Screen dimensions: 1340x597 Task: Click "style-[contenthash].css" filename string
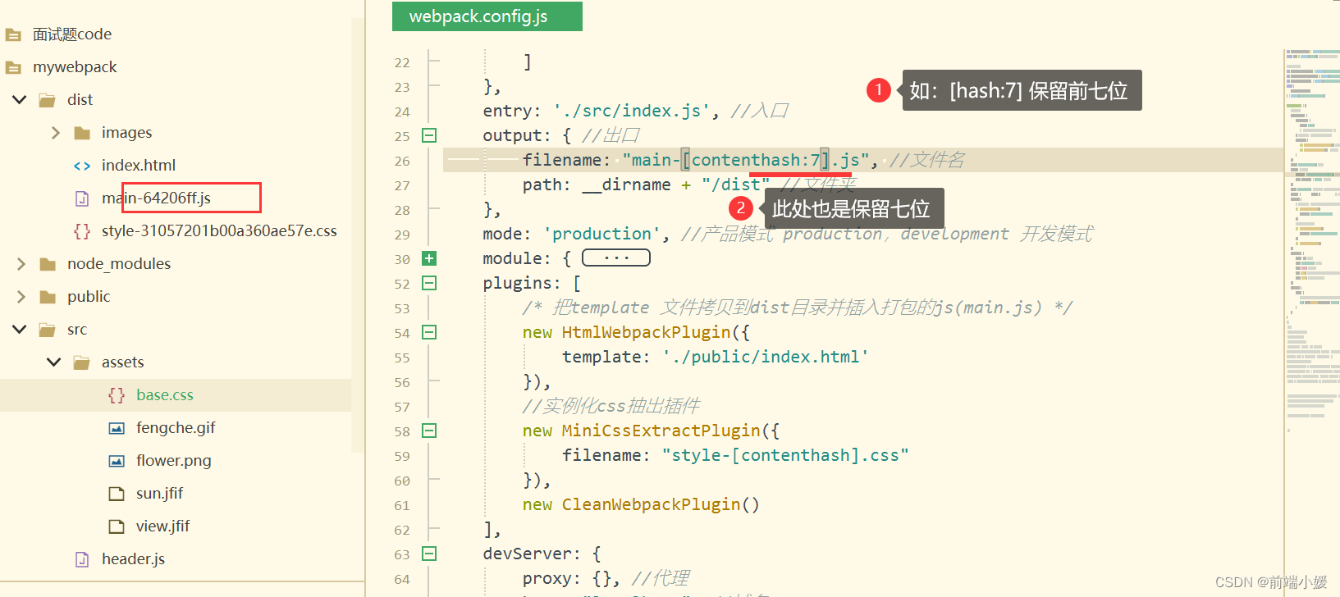(785, 455)
